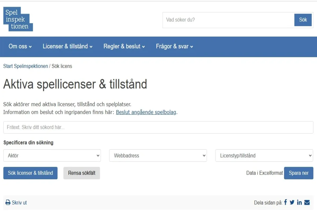
Task: Share page on Facebook icon
Action: [286, 202]
